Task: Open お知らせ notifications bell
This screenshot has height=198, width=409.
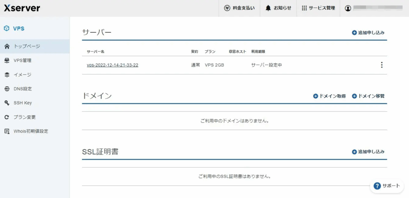Action: point(278,8)
